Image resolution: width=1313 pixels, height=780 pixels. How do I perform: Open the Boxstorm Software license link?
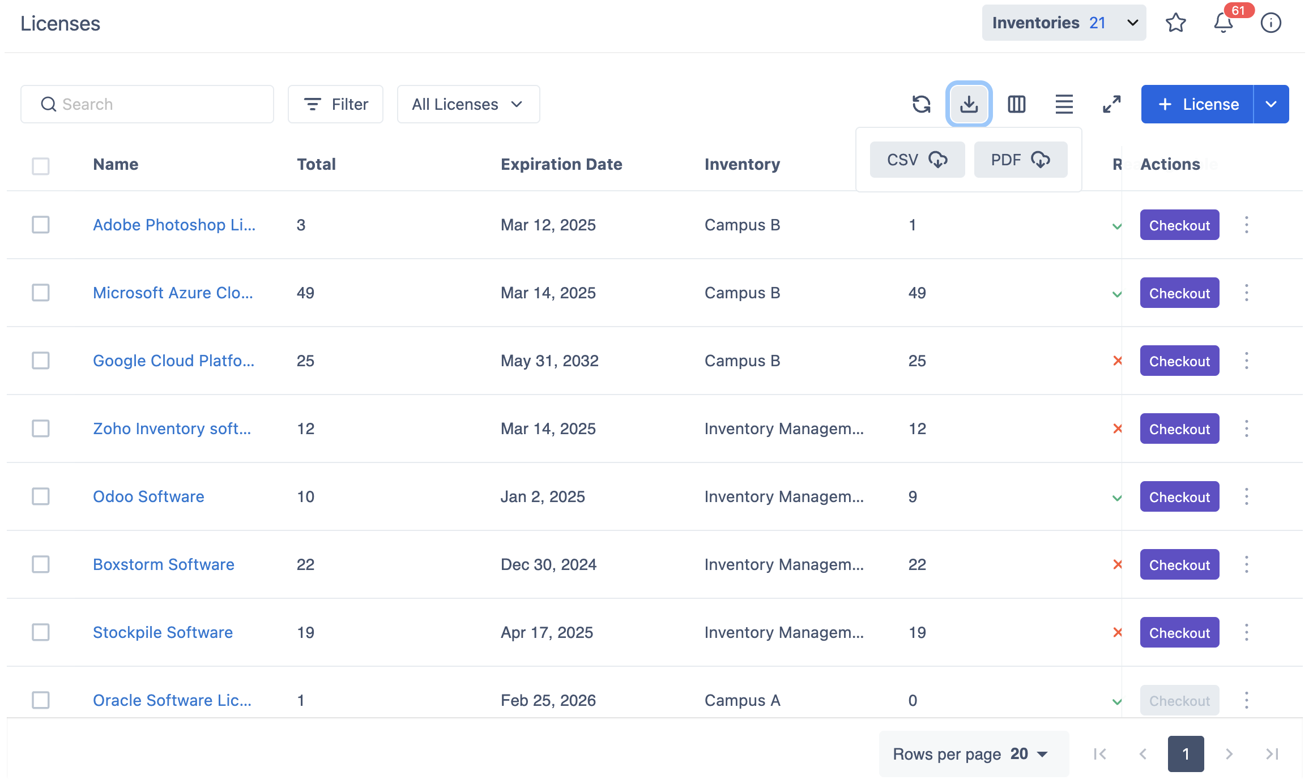[163, 564]
